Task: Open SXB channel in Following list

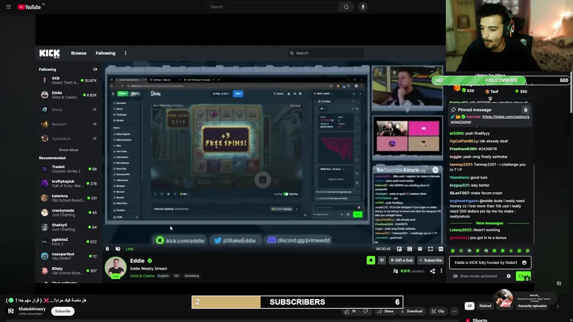Action: (x=68, y=80)
